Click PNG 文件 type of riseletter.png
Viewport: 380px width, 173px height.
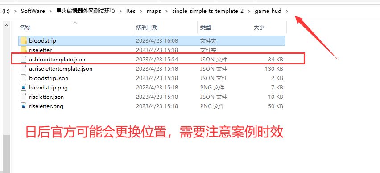pos(212,106)
